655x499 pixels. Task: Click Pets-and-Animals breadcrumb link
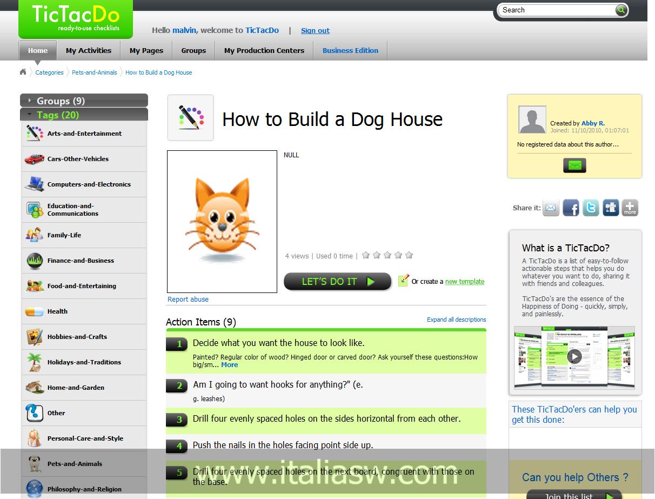tap(95, 72)
